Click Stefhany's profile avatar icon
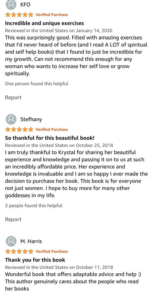Viewport: 153px width, 291px height. 11,119
